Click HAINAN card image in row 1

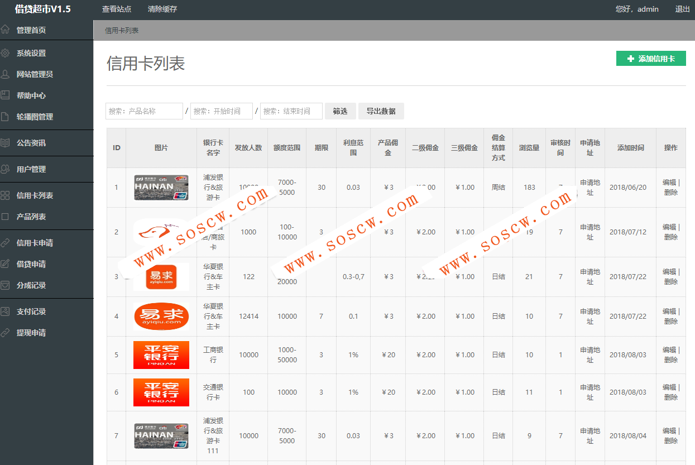[161, 188]
